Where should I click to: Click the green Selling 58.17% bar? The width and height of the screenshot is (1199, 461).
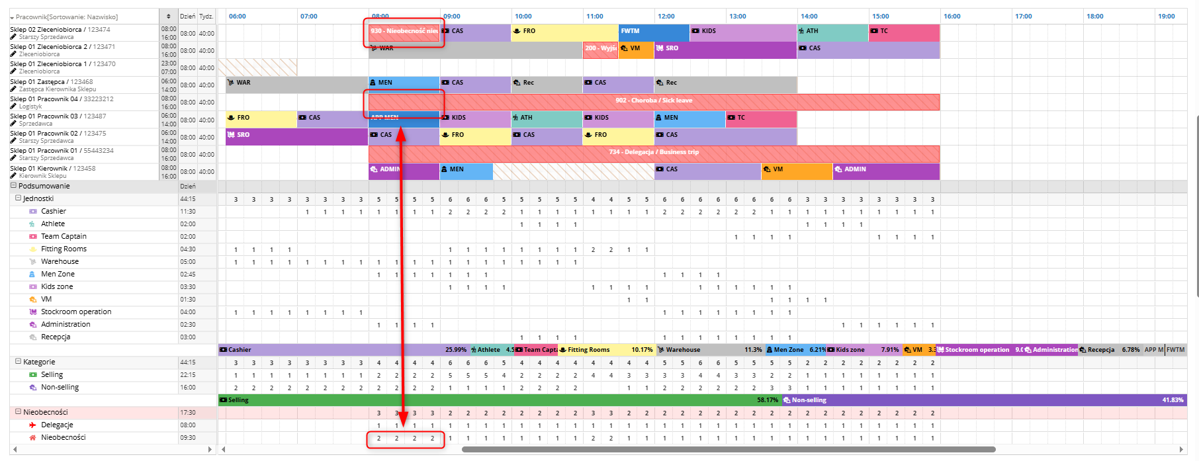(x=500, y=399)
